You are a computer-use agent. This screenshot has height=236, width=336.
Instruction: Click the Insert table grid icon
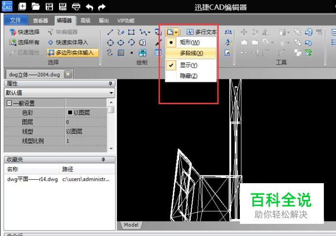158,53
